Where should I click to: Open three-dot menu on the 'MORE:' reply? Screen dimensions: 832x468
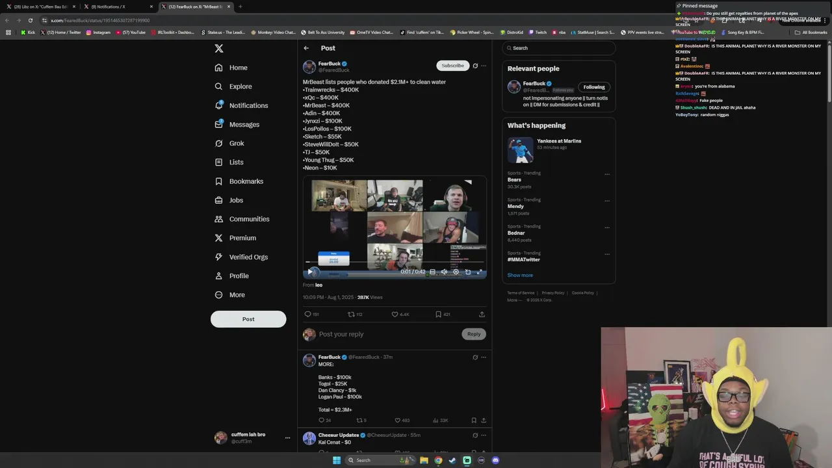[483, 357]
